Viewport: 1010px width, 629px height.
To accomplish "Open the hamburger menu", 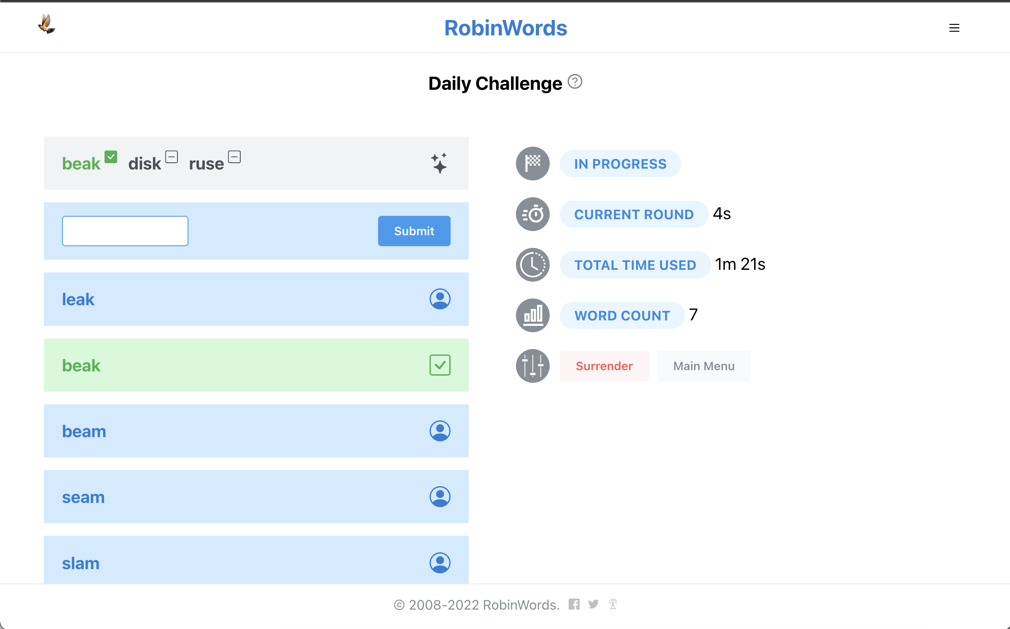I will [954, 28].
